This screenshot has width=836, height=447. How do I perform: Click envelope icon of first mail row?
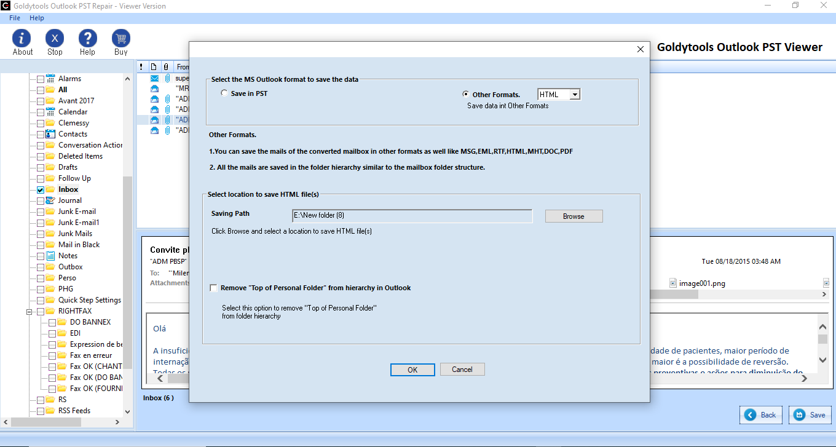click(155, 79)
